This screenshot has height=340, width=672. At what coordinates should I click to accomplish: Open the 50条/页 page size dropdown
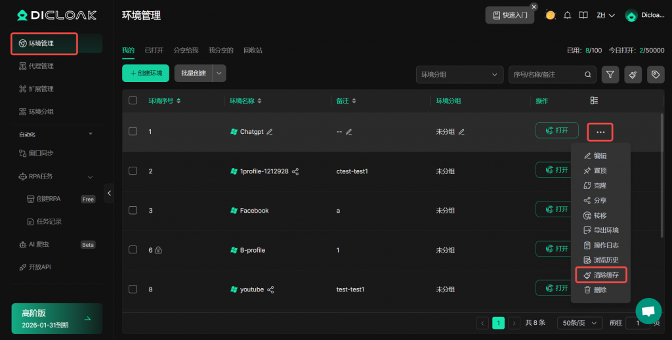click(x=579, y=323)
